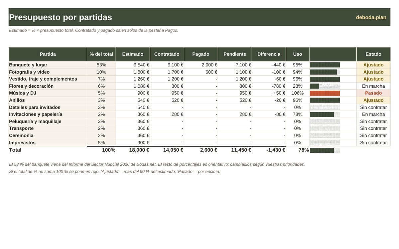Select the 9,540 € estimated cell

133,65
